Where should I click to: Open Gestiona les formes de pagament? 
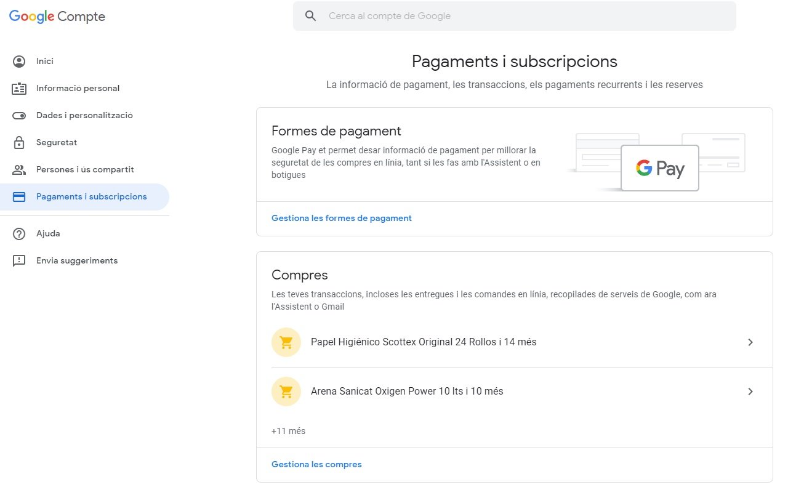pos(341,217)
